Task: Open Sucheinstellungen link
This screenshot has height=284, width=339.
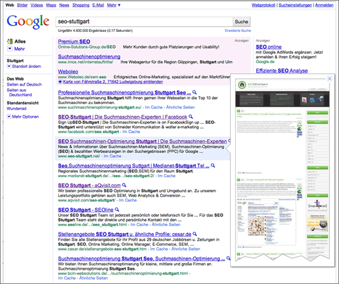Action: (x=295, y=5)
